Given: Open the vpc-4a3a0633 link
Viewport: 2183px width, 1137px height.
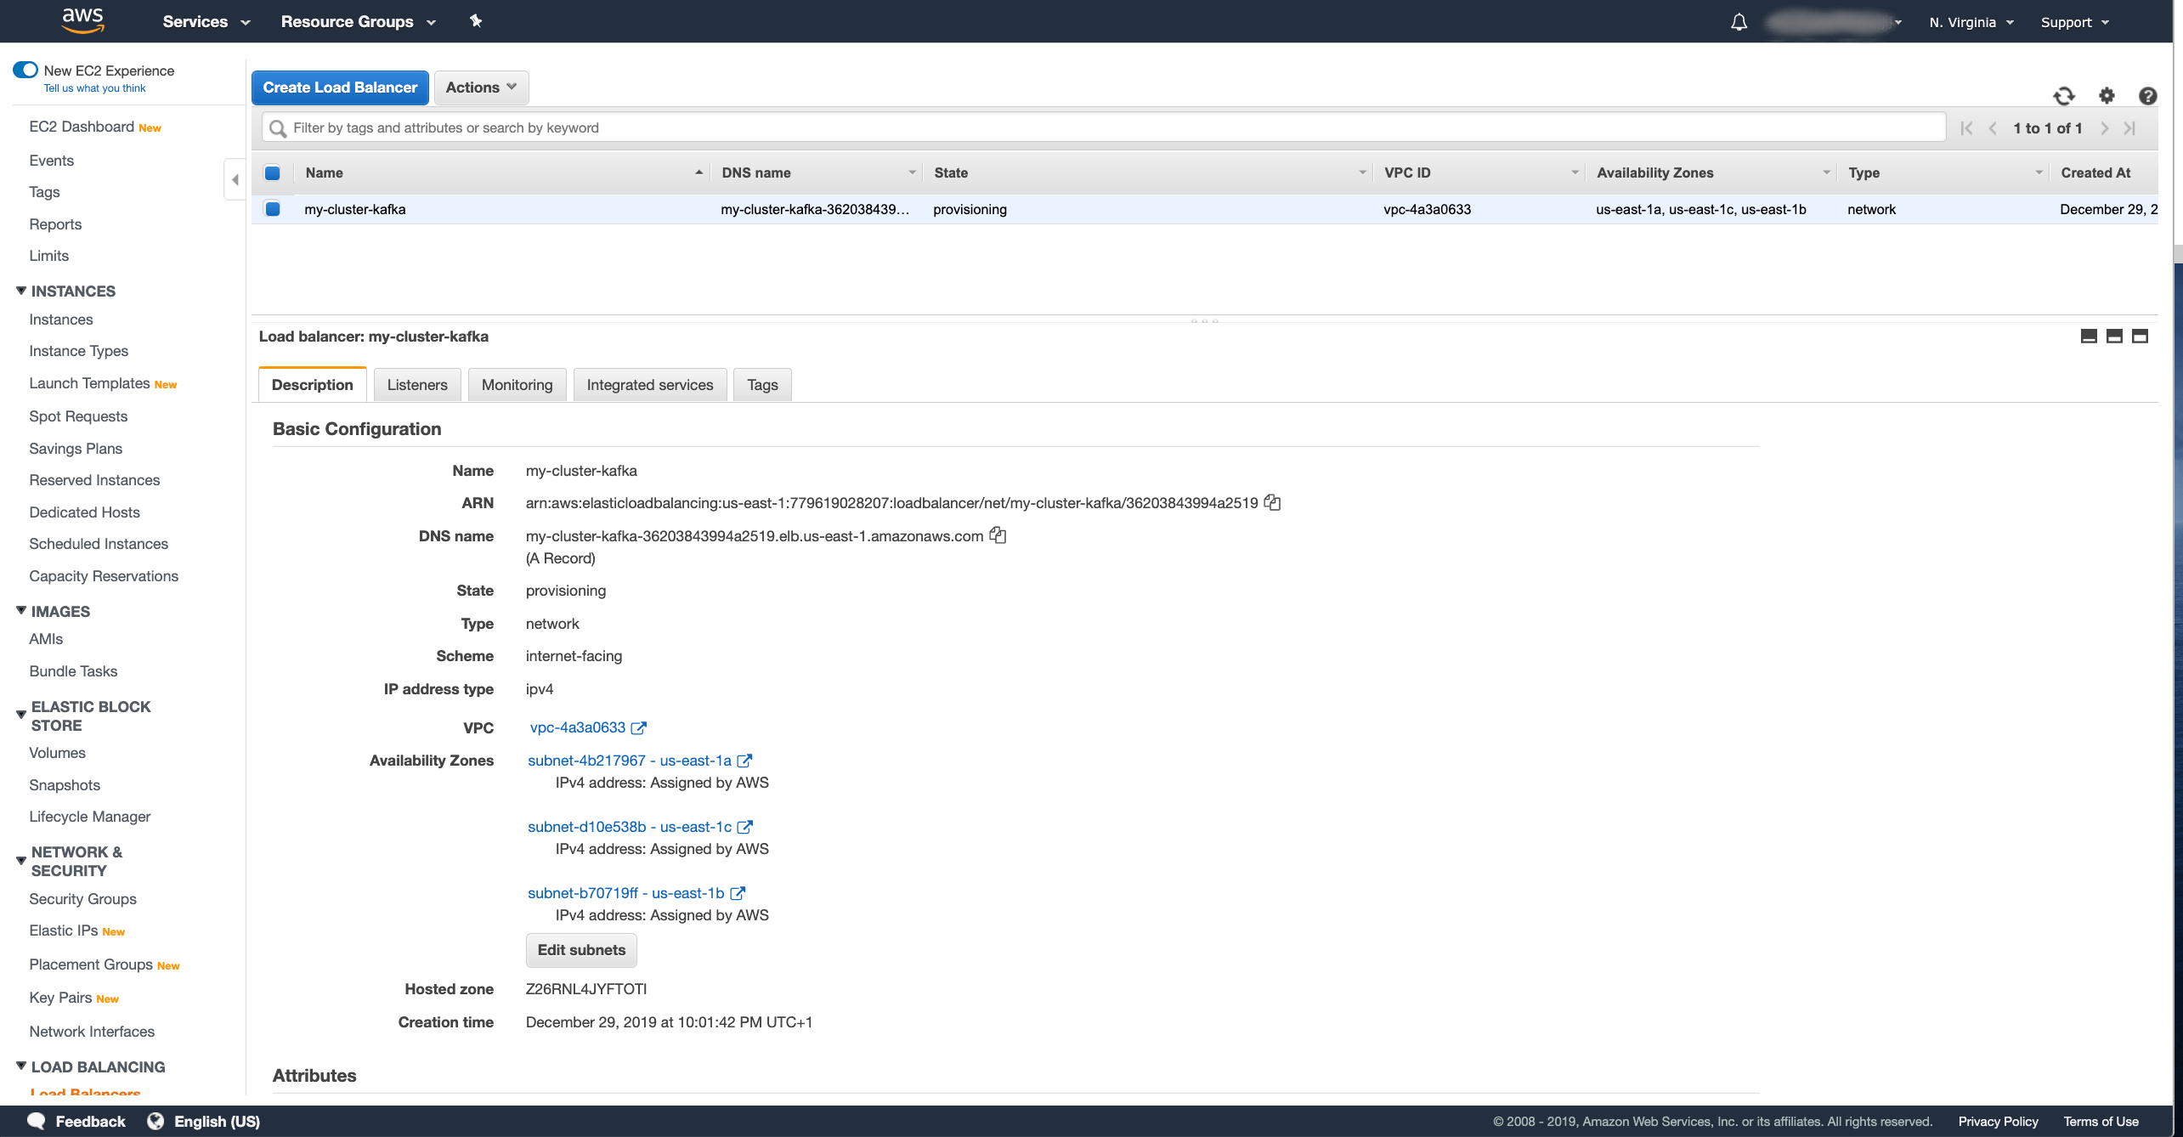Looking at the screenshot, I should point(578,727).
